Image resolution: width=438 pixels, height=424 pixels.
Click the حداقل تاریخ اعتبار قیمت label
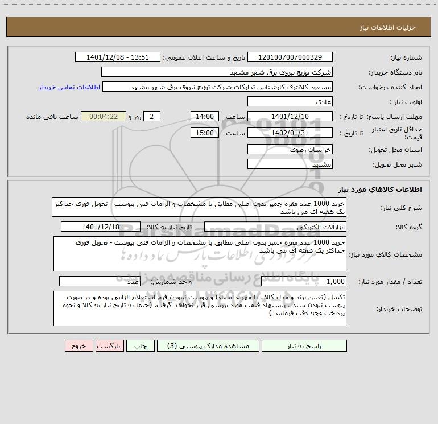[396, 133]
